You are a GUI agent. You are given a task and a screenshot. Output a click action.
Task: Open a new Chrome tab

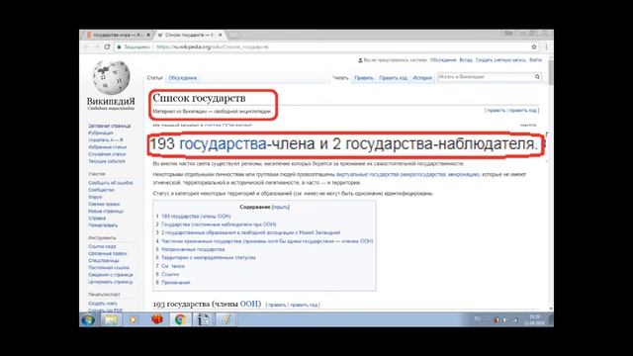click(234, 36)
